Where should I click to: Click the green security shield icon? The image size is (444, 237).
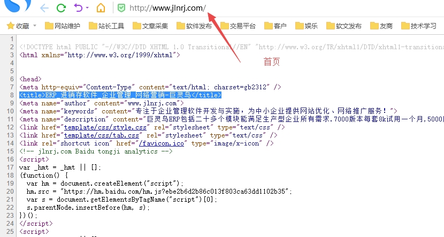coord(121,8)
